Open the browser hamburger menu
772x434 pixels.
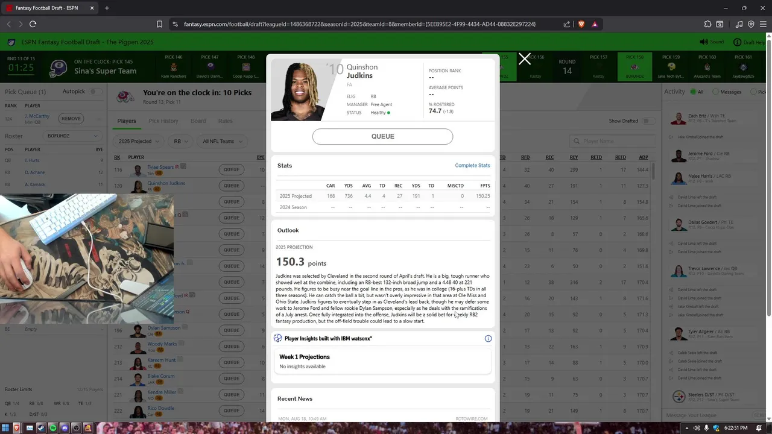pyautogui.click(x=763, y=24)
